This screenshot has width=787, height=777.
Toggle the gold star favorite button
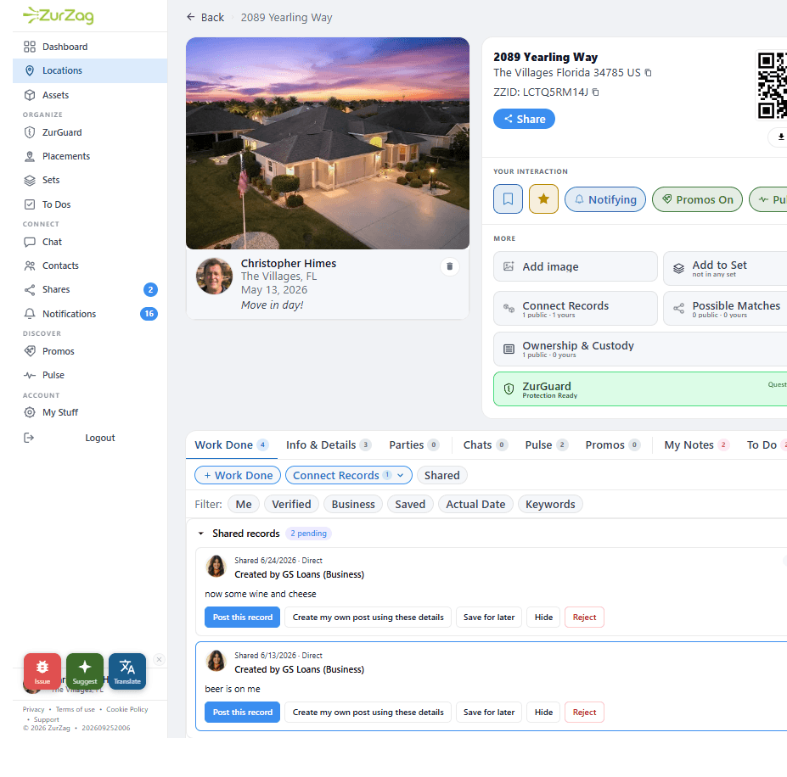[x=543, y=199]
